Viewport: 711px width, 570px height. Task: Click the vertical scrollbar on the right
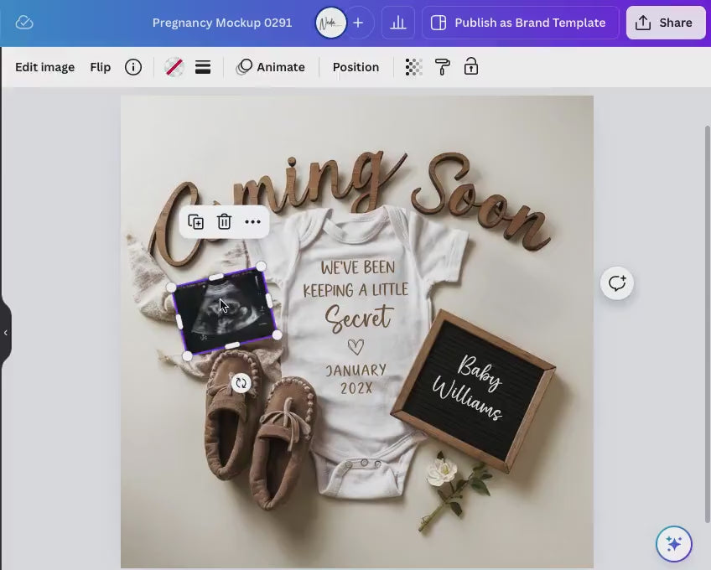point(708,324)
